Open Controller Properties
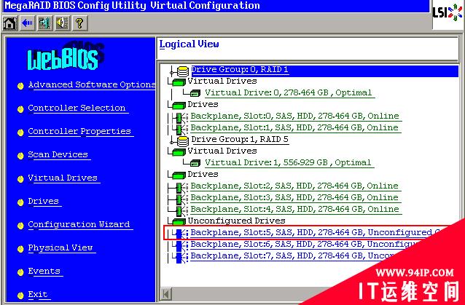The height and width of the screenshot is (305, 465). click(x=79, y=131)
